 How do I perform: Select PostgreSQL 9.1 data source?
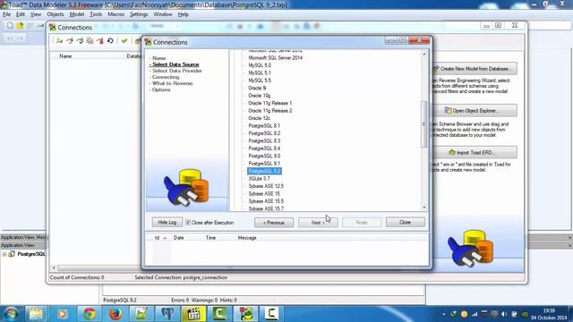click(x=264, y=163)
